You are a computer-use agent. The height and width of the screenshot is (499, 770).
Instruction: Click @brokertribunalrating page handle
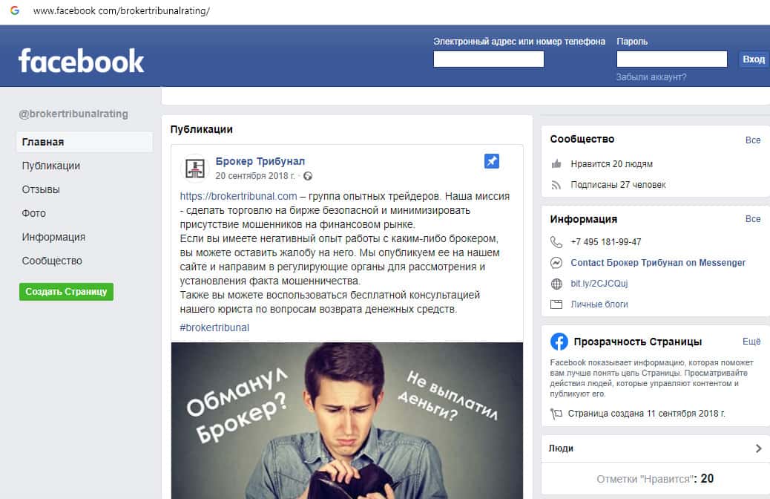(x=73, y=114)
